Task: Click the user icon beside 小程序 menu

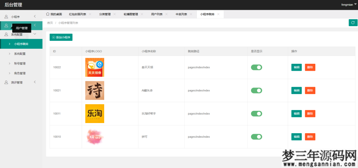Action: click(x=6, y=17)
